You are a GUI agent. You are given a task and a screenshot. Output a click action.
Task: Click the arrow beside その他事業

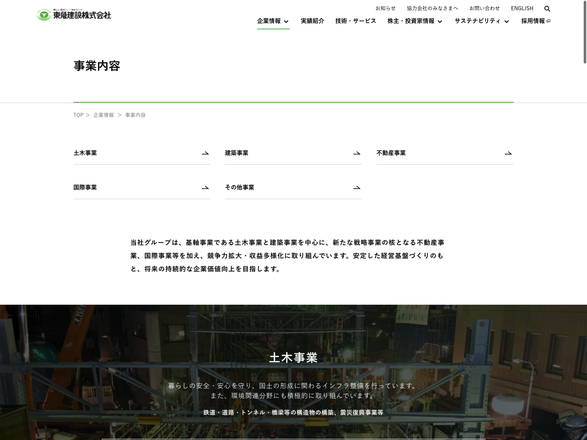[x=357, y=188]
